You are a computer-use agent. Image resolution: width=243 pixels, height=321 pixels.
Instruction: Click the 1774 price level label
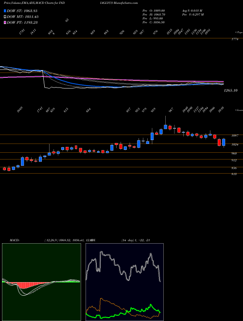click(235, 39)
